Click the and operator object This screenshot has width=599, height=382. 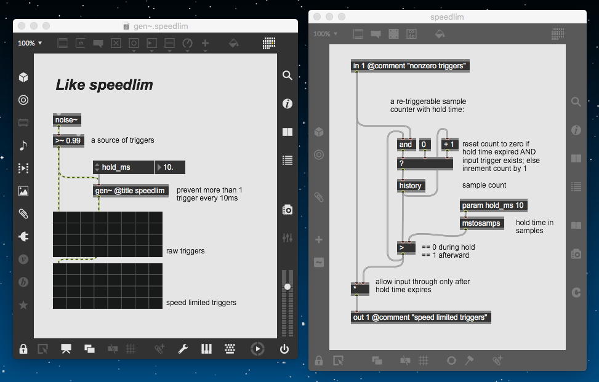tap(406, 145)
